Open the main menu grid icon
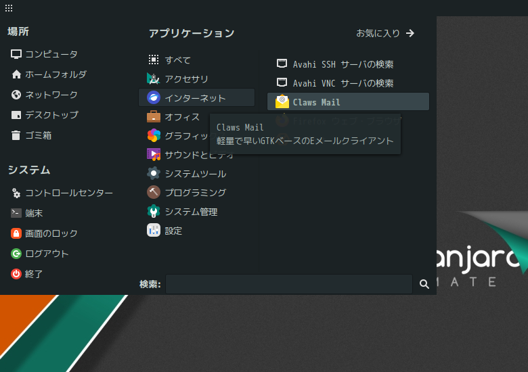This screenshot has height=372, width=528. click(x=9, y=8)
